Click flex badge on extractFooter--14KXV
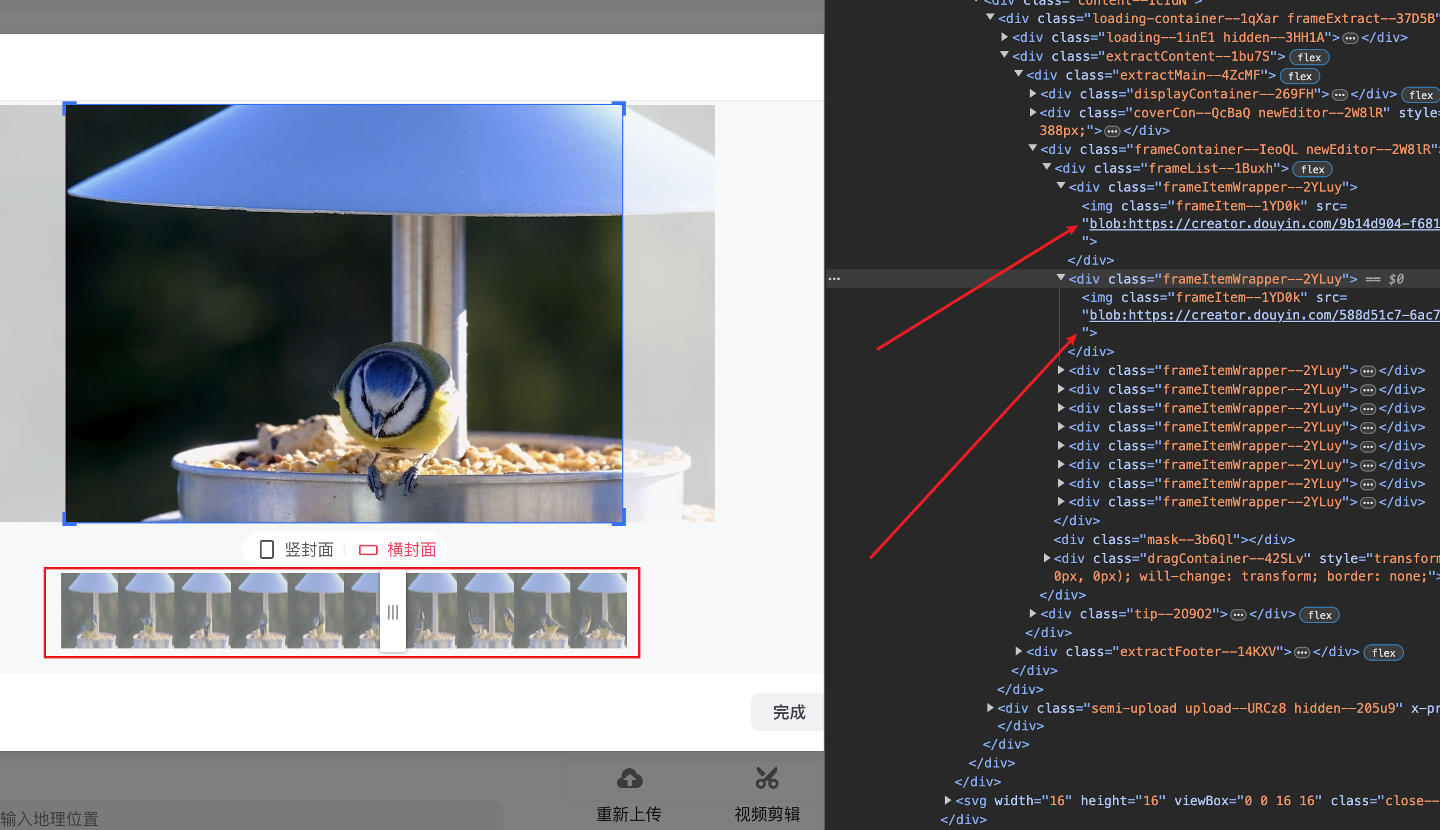The width and height of the screenshot is (1440, 830). point(1383,653)
